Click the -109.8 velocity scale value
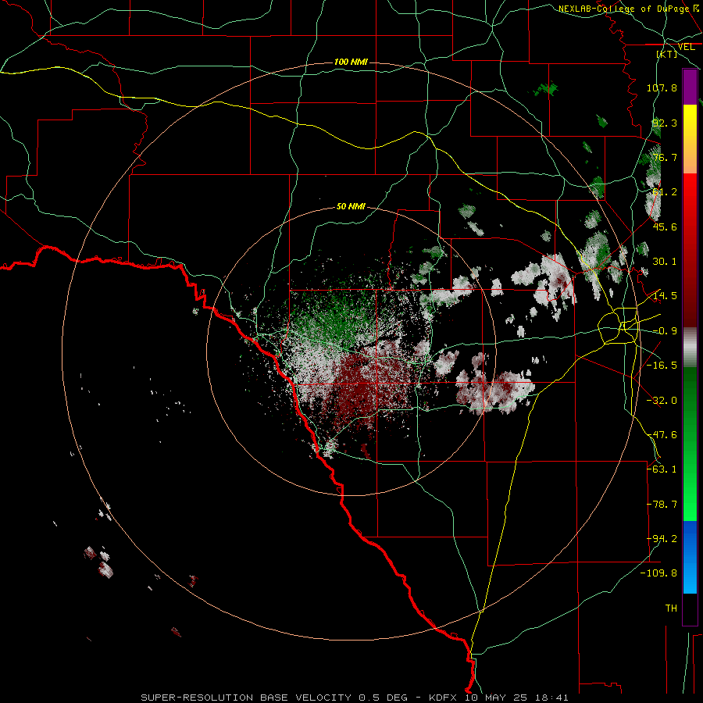 click(658, 573)
